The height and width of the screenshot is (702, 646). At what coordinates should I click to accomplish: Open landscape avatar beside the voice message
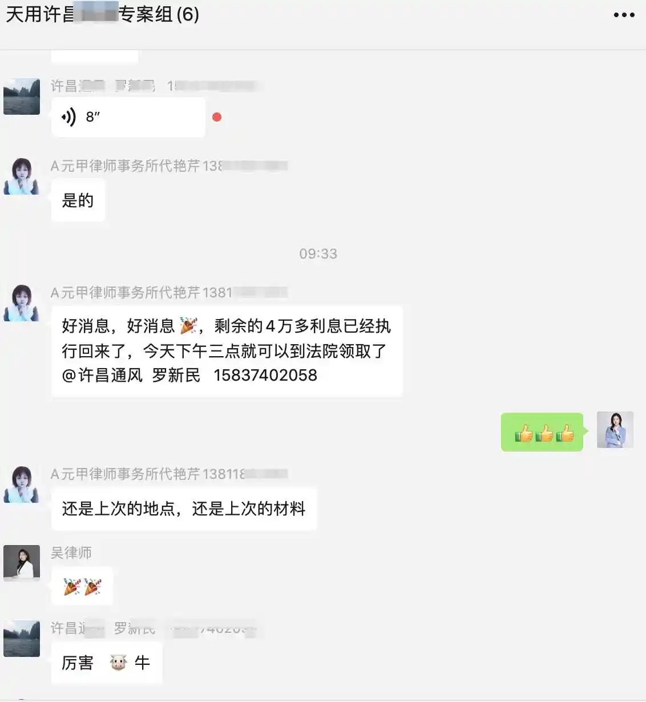[x=22, y=96]
